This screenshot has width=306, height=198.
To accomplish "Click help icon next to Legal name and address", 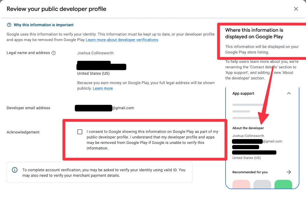I will [x=54, y=53].
